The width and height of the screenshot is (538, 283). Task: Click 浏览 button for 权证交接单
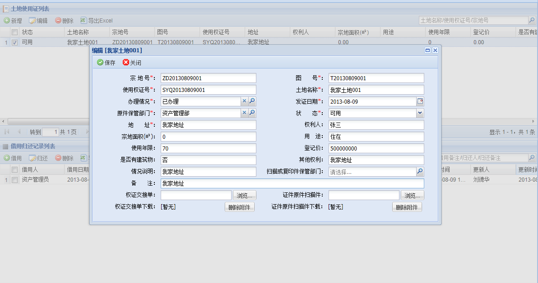point(244,195)
